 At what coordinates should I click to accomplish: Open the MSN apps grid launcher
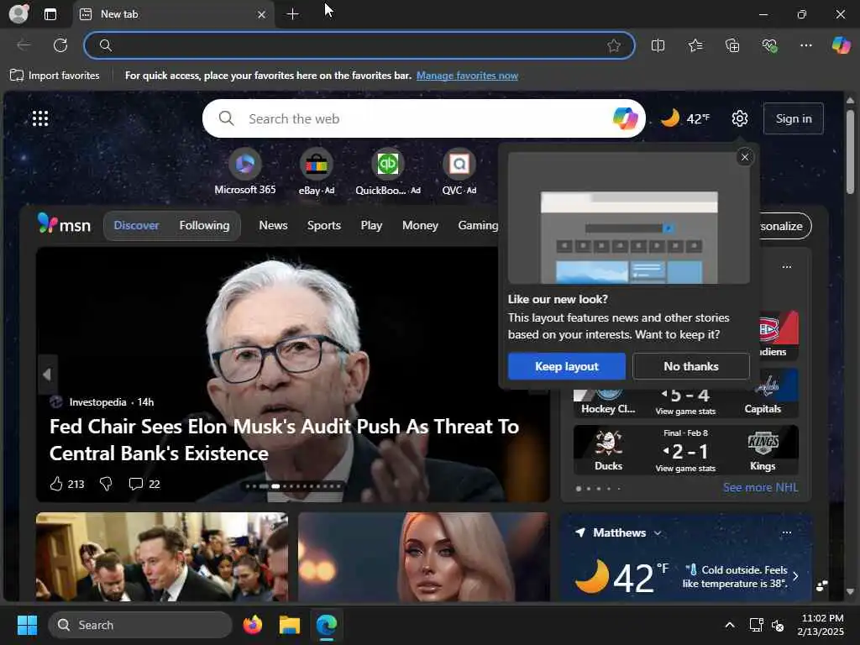pos(40,118)
